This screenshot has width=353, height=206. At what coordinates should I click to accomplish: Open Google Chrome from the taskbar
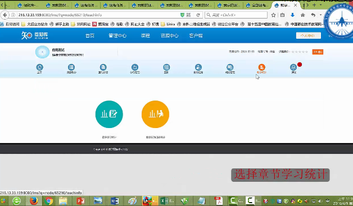coord(49,201)
